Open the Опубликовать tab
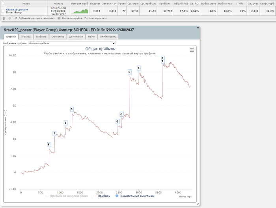The width and height of the screenshot is (276, 208). 108,37
